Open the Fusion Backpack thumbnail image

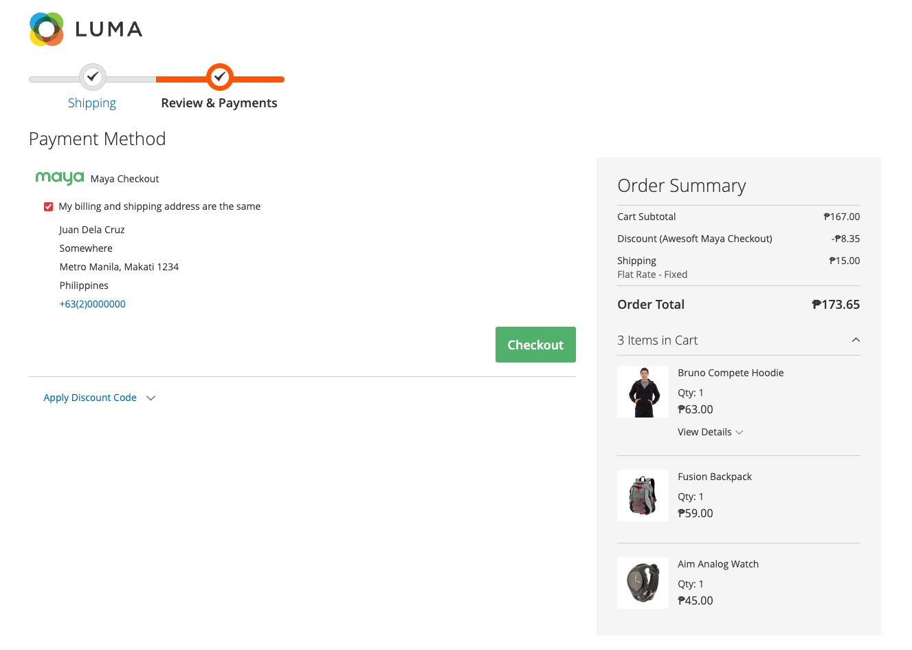(643, 495)
